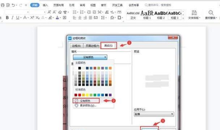Expand the fill color dropdown showing 没有颜色
Viewport: 220px width, 130px height.
(90, 57)
